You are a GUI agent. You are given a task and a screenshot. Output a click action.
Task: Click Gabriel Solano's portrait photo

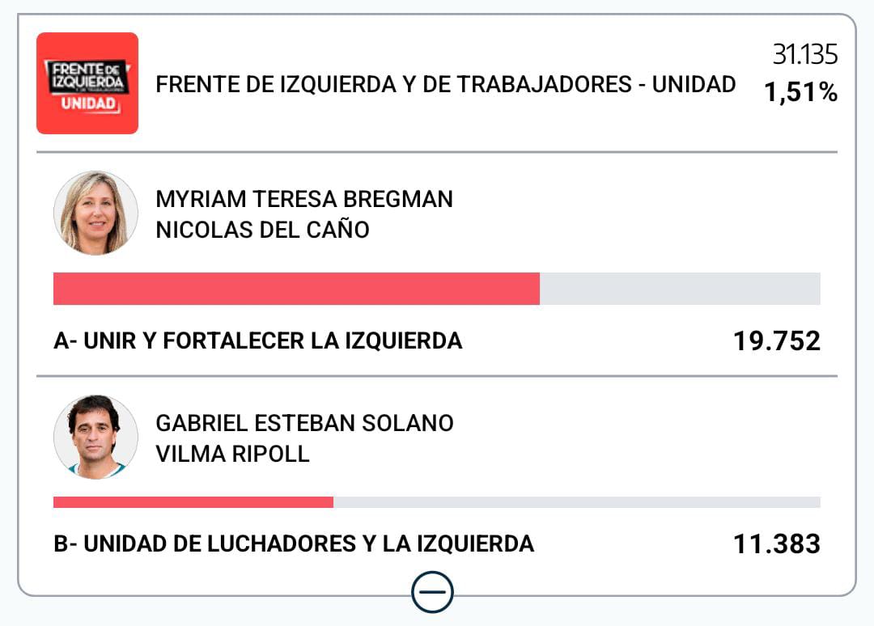pyautogui.click(x=95, y=437)
